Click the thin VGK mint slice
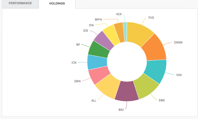Viewport: 198px width, 119px height. tap(125, 32)
